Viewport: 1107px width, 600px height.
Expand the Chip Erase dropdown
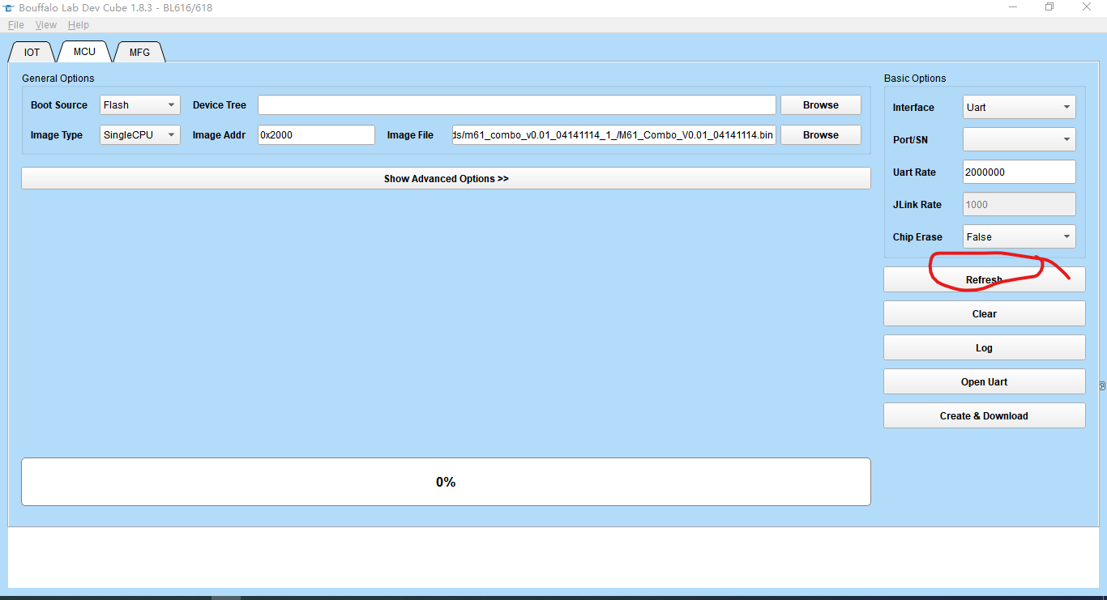coord(1019,236)
